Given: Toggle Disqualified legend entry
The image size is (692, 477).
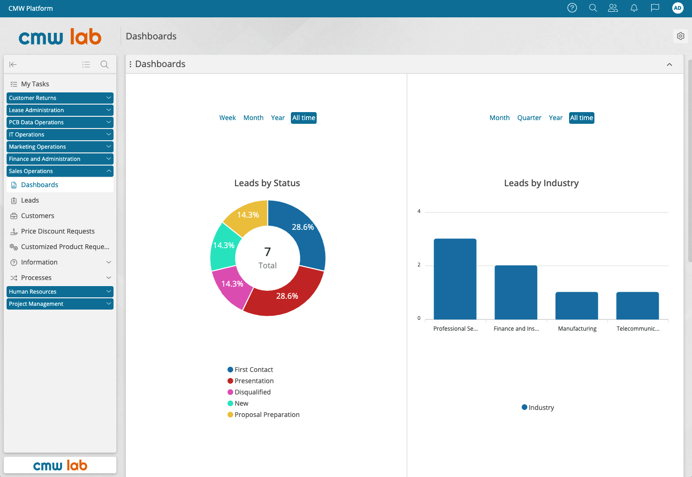Looking at the screenshot, I should point(249,392).
